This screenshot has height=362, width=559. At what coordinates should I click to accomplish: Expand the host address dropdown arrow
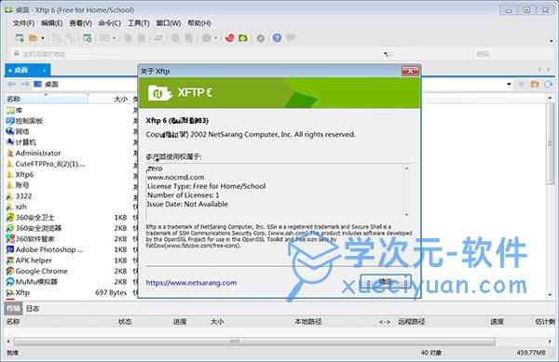click(386, 54)
